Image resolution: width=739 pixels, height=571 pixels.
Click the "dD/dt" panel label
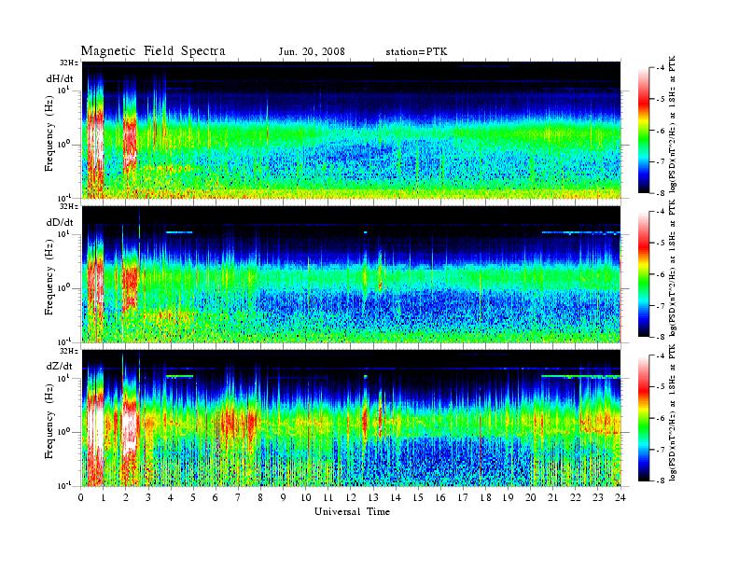[x=60, y=222]
